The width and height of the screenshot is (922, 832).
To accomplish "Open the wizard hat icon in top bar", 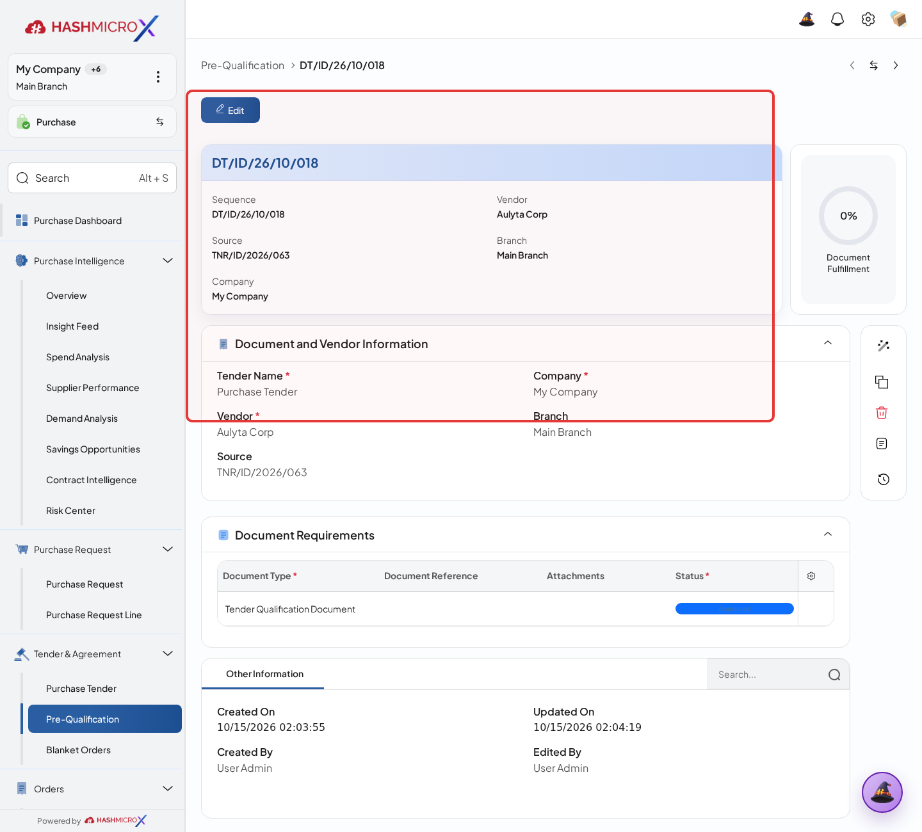I will click(807, 19).
